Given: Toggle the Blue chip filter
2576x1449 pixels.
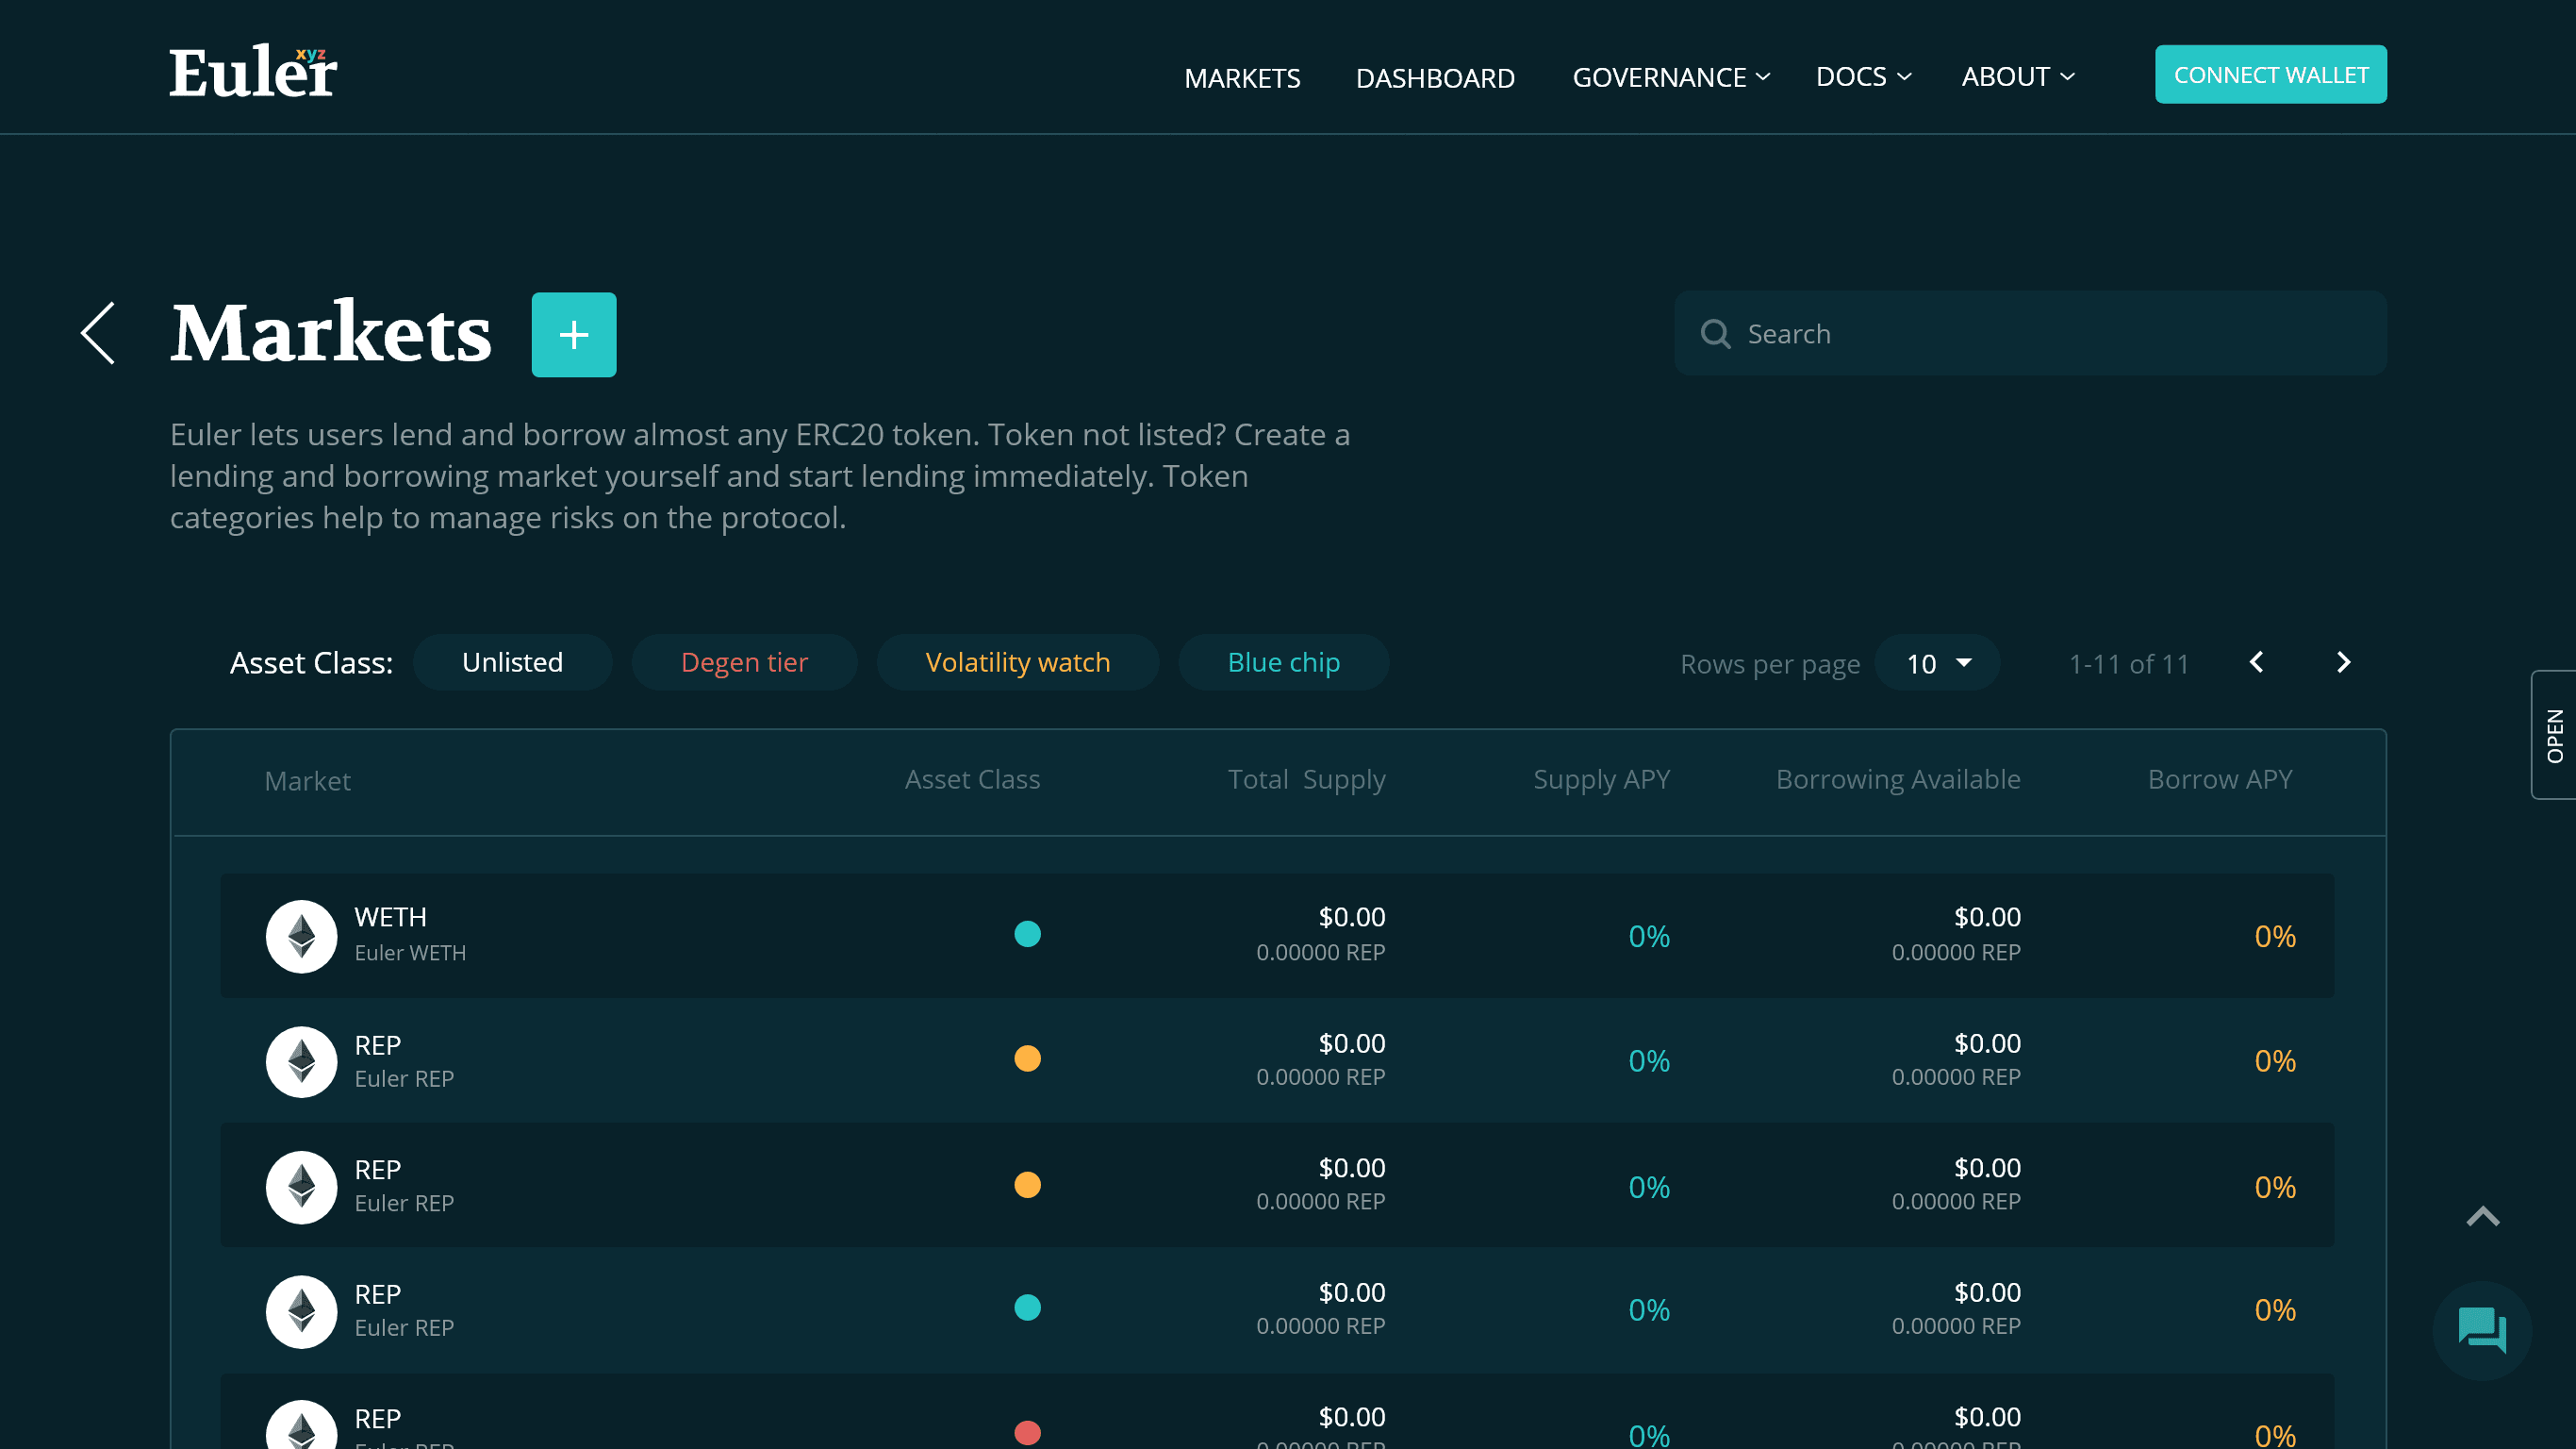Looking at the screenshot, I should 1283,662.
